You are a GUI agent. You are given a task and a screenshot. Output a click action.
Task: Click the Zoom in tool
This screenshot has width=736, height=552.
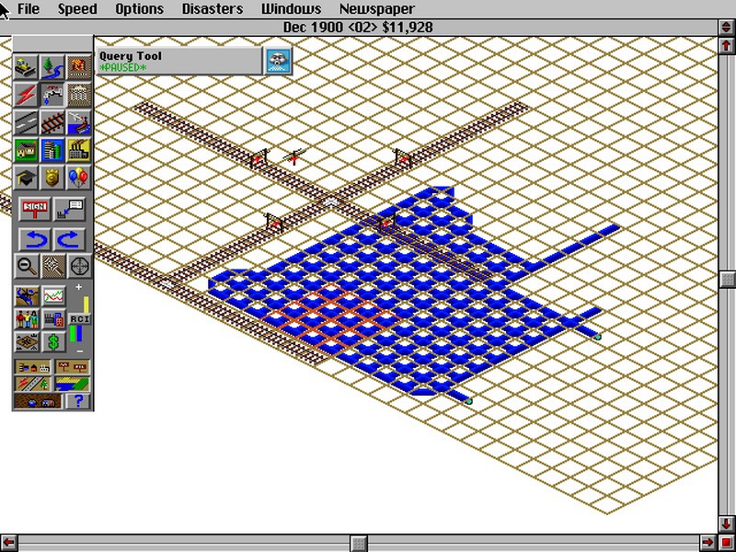(53, 266)
